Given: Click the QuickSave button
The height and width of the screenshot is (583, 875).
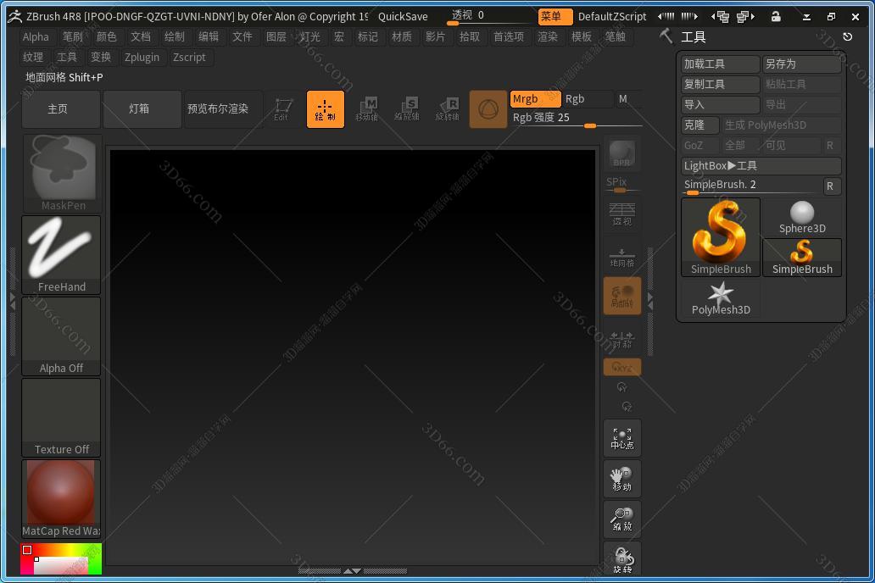Looking at the screenshot, I should pyautogui.click(x=403, y=17).
